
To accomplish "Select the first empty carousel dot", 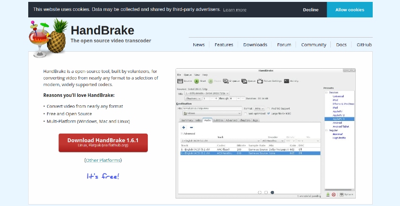I will (260, 192).
